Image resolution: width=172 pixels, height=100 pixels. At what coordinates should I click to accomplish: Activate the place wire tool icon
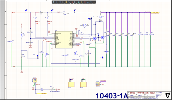69,2
